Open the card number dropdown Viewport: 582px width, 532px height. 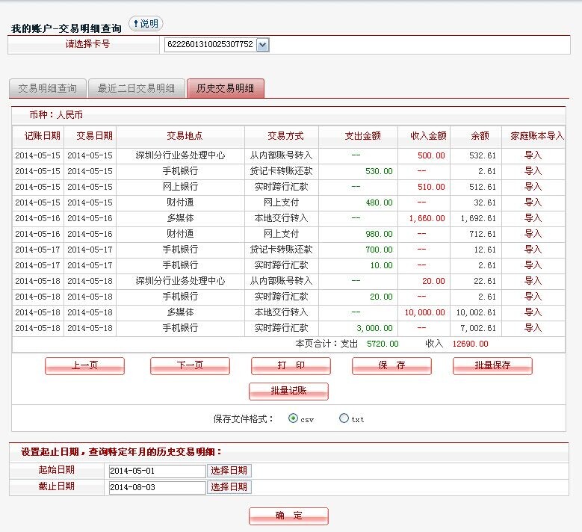point(262,45)
